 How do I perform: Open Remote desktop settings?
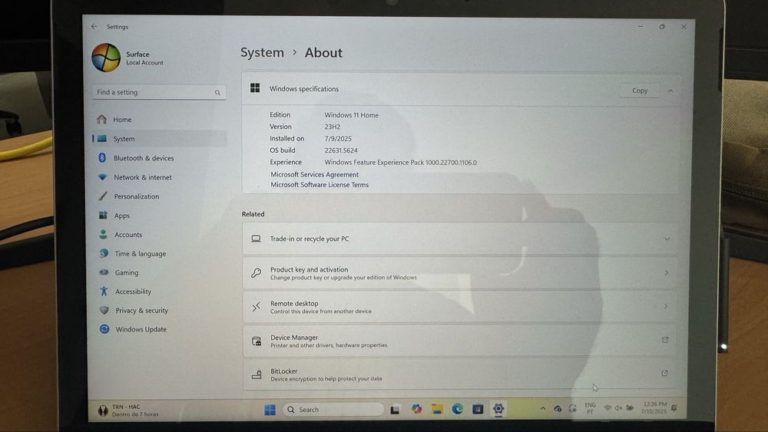pyautogui.click(x=460, y=307)
